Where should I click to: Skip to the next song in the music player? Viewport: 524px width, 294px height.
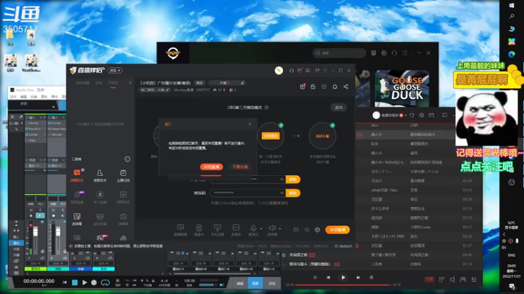pos(358,277)
